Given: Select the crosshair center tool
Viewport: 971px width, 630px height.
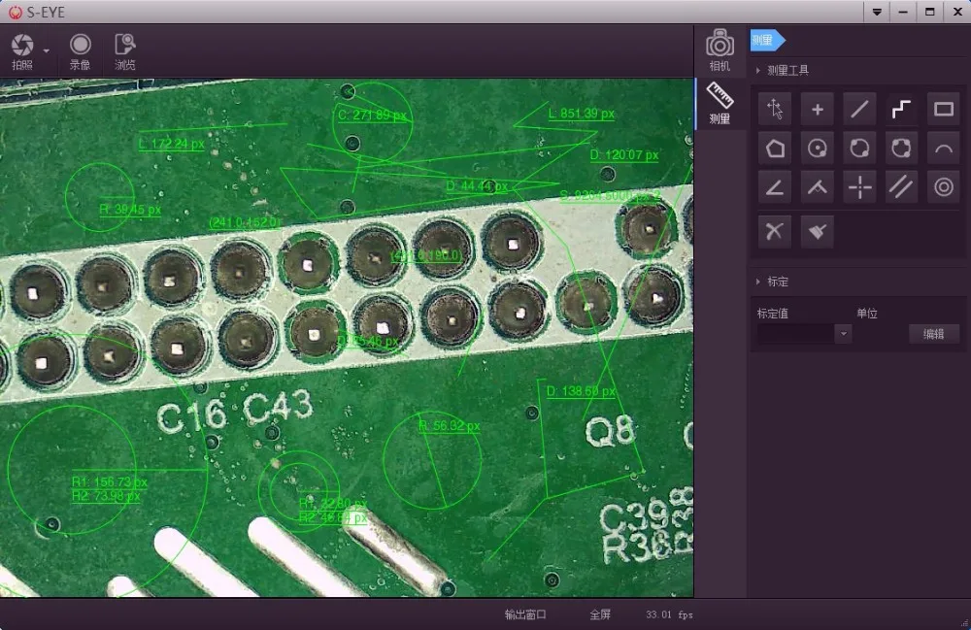Looking at the screenshot, I should tap(859, 187).
